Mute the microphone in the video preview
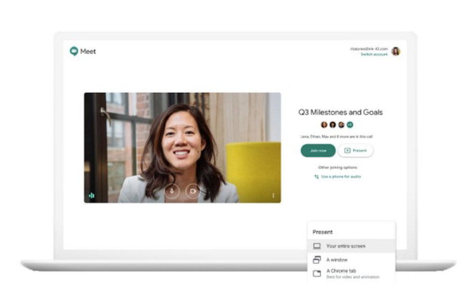The height and width of the screenshot is (284, 471). click(172, 191)
